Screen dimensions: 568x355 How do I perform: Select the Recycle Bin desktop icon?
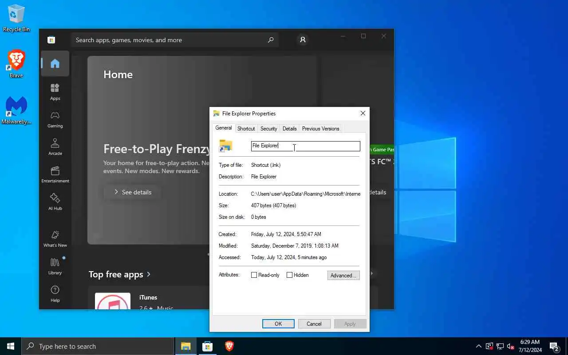[x=16, y=19]
